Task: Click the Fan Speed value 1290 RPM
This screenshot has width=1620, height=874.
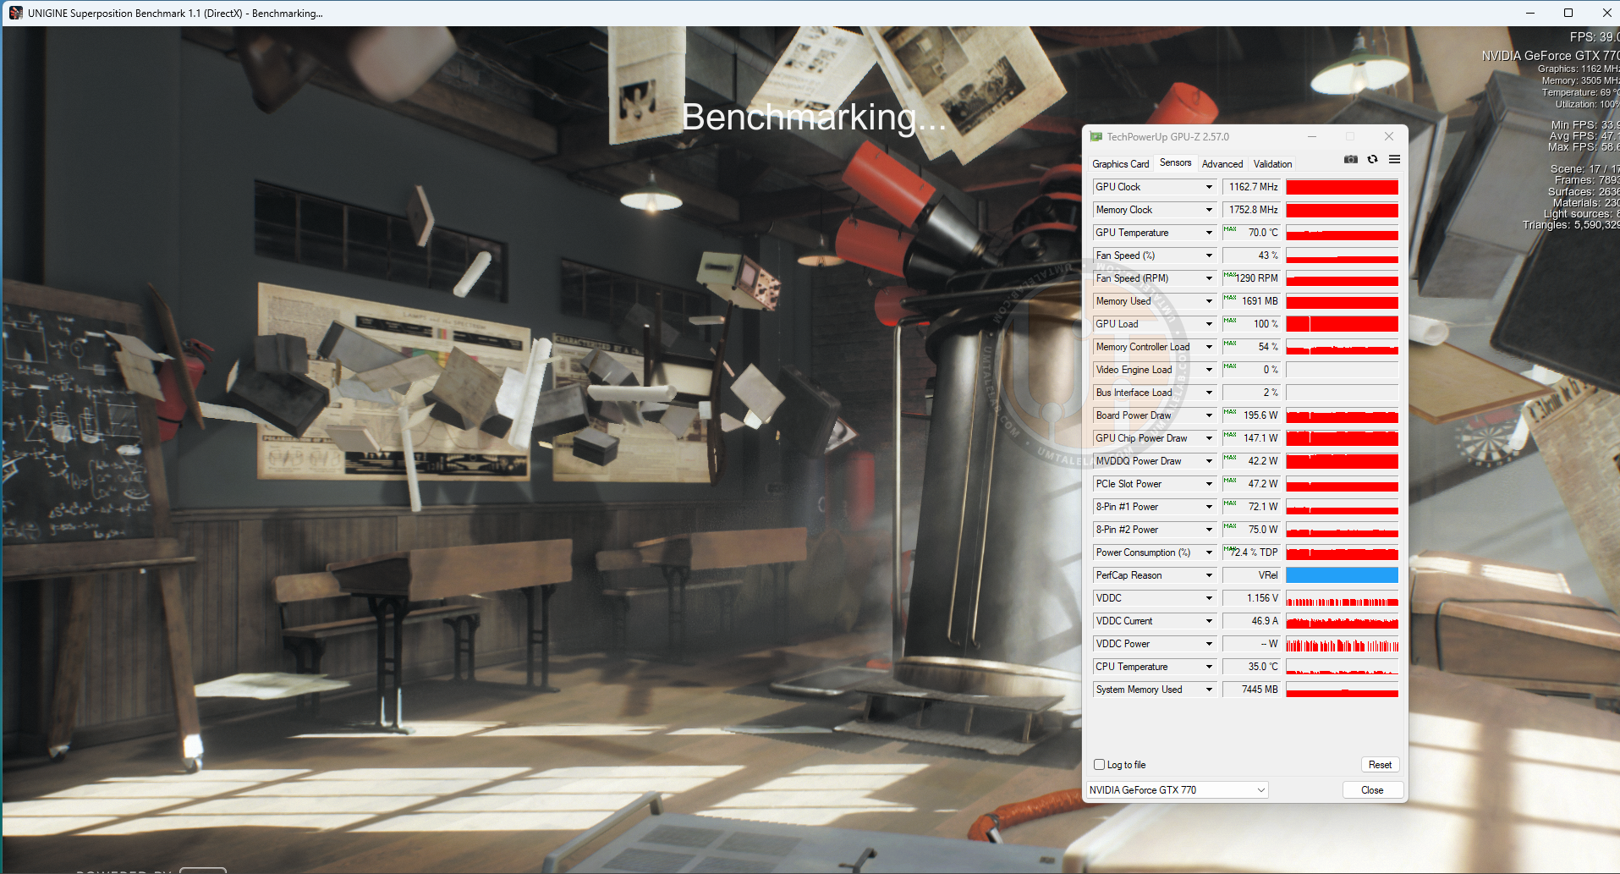Action: point(1253,278)
